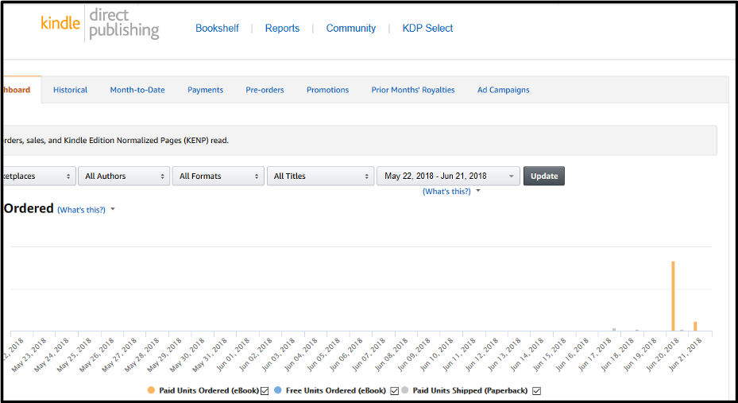Click the orange Paid Units Ordered legend dot
738x403 pixels.
(x=151, y=390)
